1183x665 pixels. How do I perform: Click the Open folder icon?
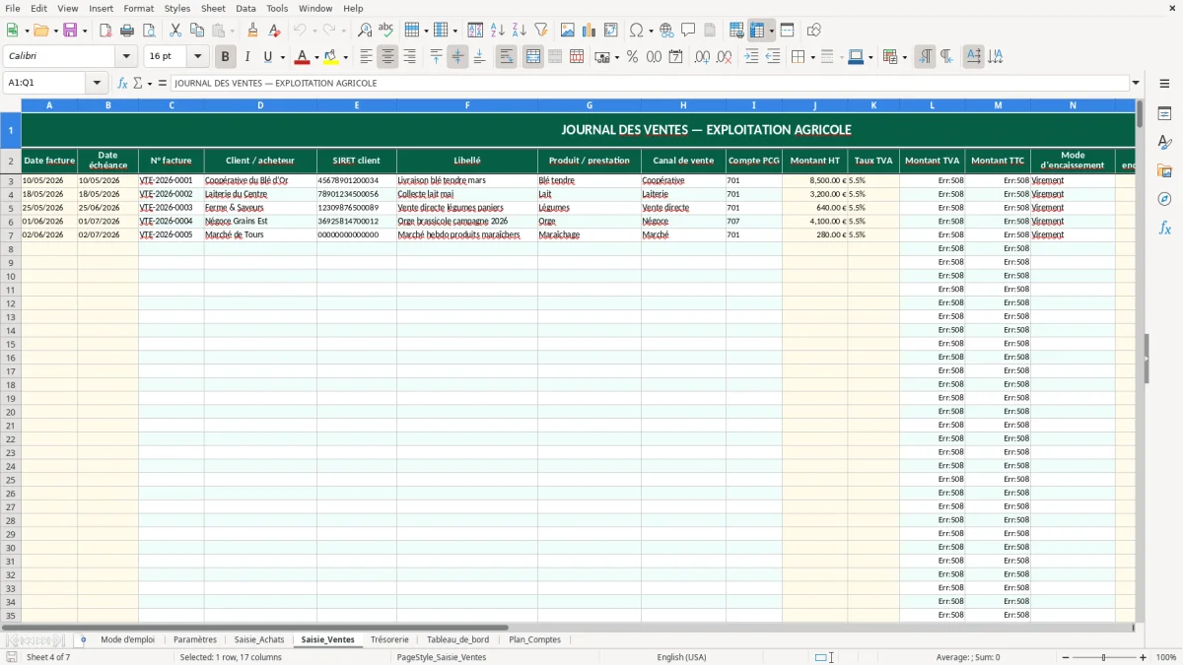coord(41,31)
